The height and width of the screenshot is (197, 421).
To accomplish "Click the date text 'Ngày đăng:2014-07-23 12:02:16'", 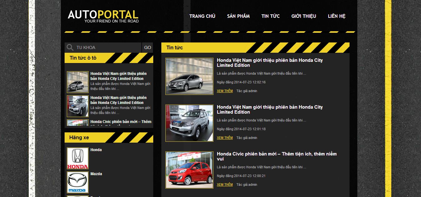I will (x=241, y=82).
